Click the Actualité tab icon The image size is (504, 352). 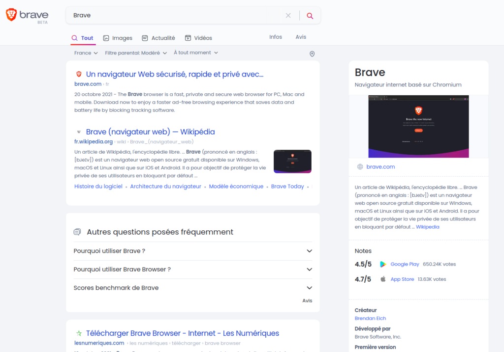tap(145, 38)
